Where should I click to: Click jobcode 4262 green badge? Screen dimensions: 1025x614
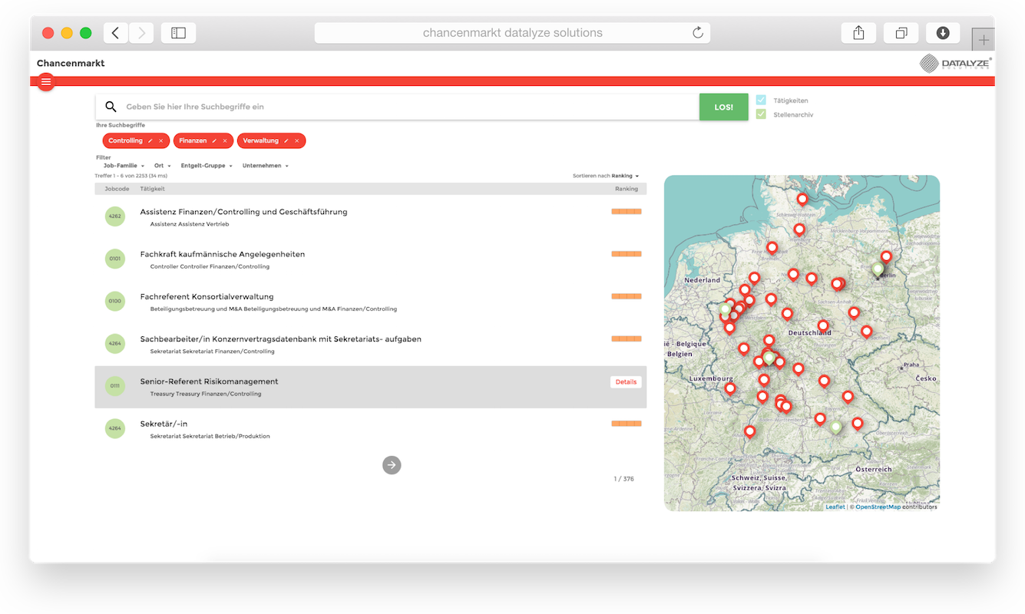[x=114, y=216]
